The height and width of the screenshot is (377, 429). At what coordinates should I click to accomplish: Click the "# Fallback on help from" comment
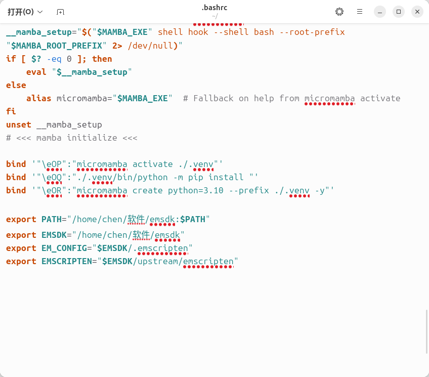click(241, 98)
